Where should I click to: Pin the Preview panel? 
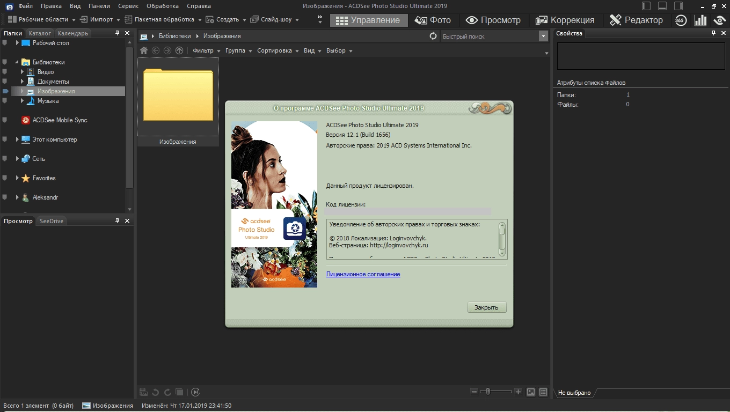[118, 221]
